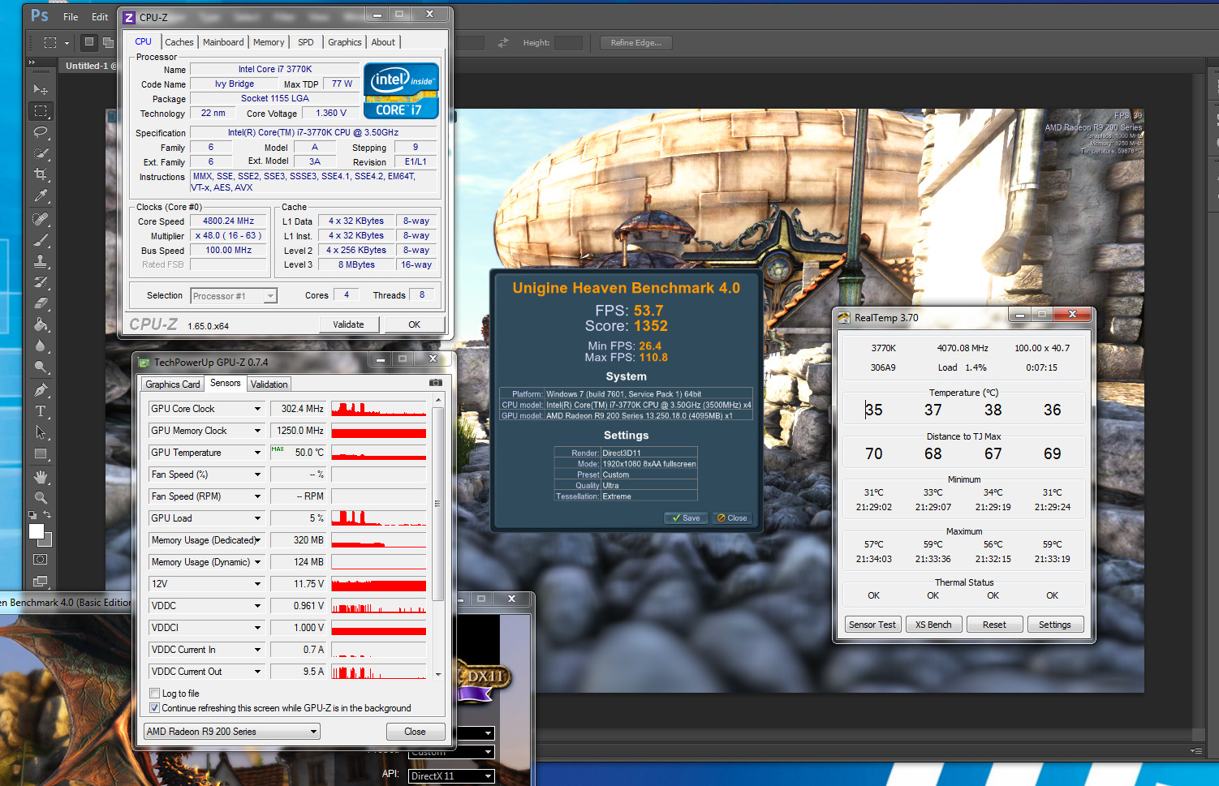1219x786 pixels.
Task: Click GPU-Z screenshot camera icon
Action: point(436,383)
